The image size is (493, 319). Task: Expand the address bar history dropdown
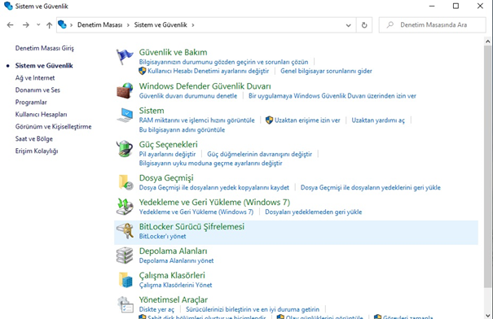pyautogui.click(x=349, y=25)
